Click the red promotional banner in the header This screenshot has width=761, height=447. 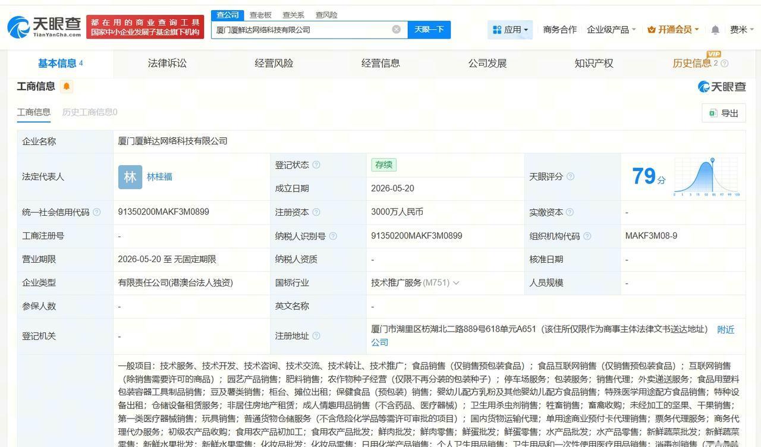tap(145, 27)
